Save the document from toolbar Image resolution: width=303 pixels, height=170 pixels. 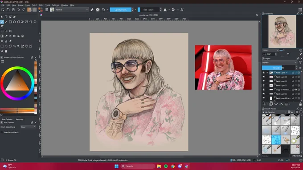tap(13, 10)
